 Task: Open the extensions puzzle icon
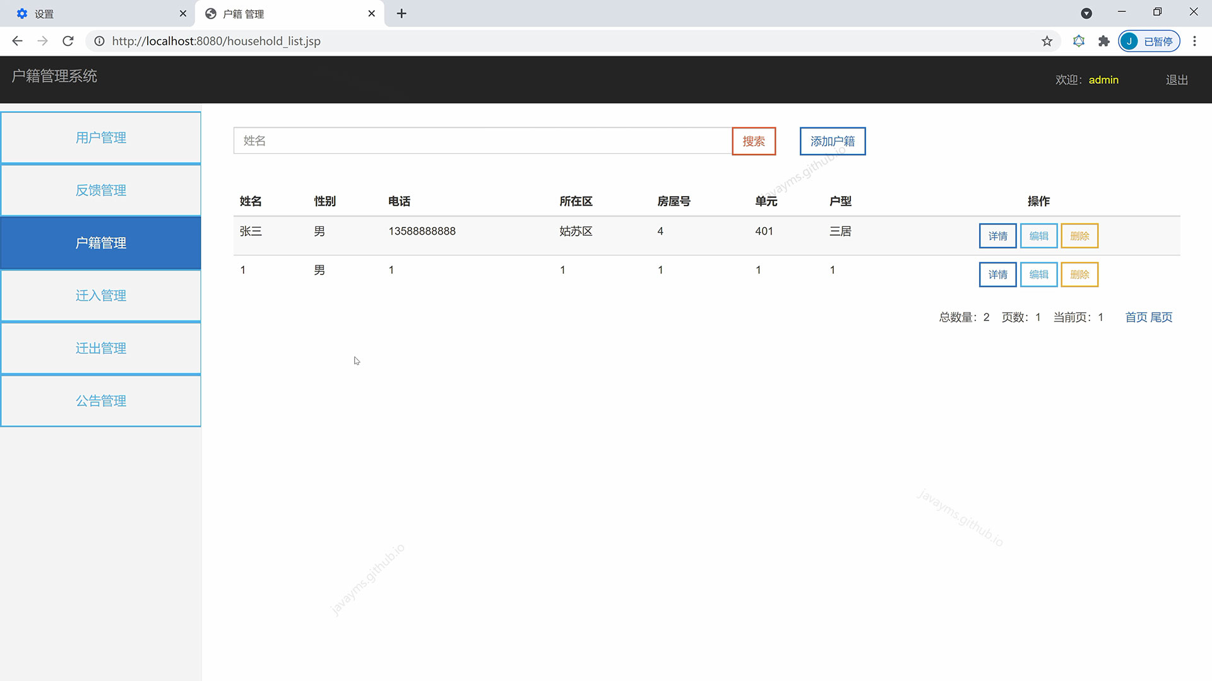coord(1104,41)
